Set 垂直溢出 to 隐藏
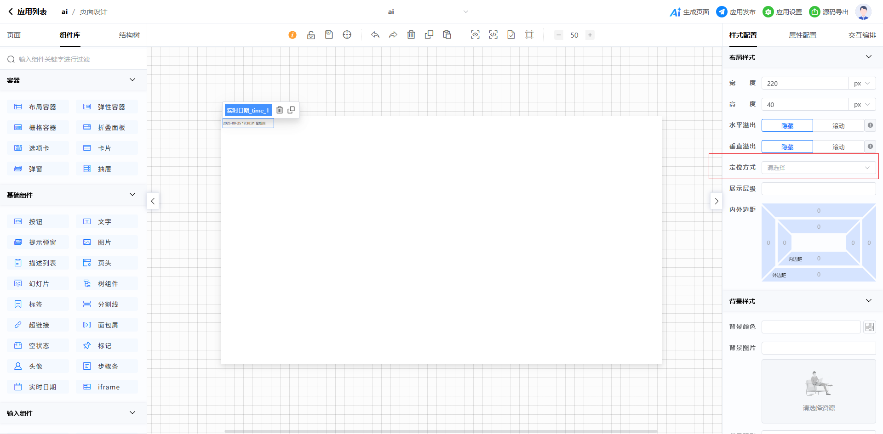The width and height of the screenshot is (883, 434). point(787,147)
